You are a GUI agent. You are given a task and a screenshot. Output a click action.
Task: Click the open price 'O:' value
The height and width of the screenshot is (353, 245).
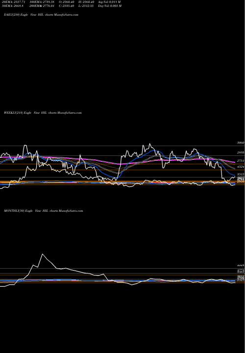tap(67, 2)
